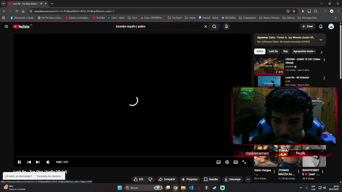Show more filter chips with right arrow
342x192 pixels.
321,52
